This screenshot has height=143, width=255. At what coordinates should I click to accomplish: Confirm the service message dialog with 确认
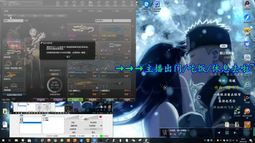pos(68,57)
